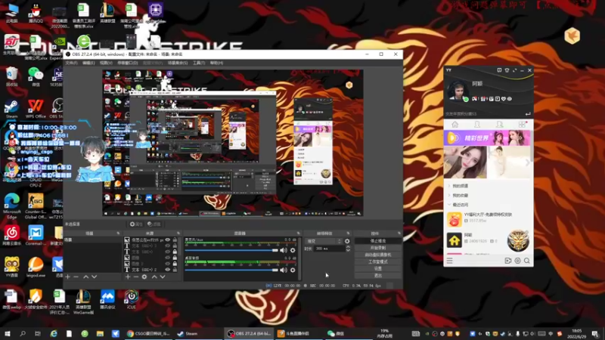Click the 300 ms duration field
The image size is (605, 340).
click(329, 249)
